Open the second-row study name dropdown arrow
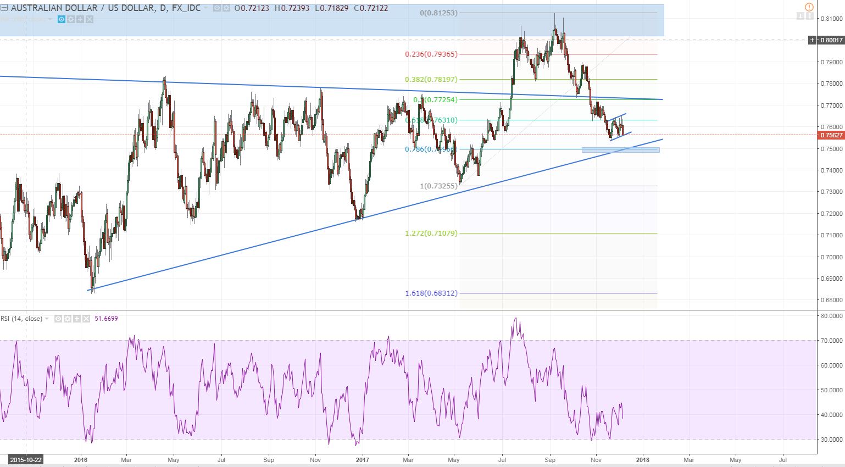Viewport: 845px width, 467px height. (x=50, y=19)
